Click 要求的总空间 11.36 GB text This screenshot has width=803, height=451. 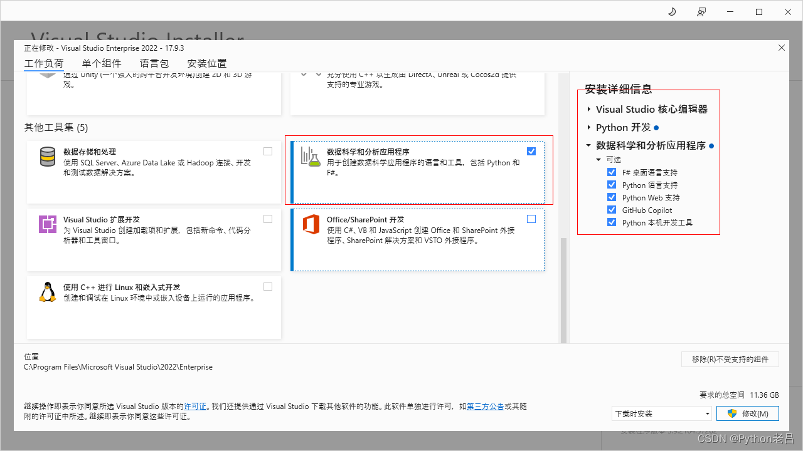(739, 395)
